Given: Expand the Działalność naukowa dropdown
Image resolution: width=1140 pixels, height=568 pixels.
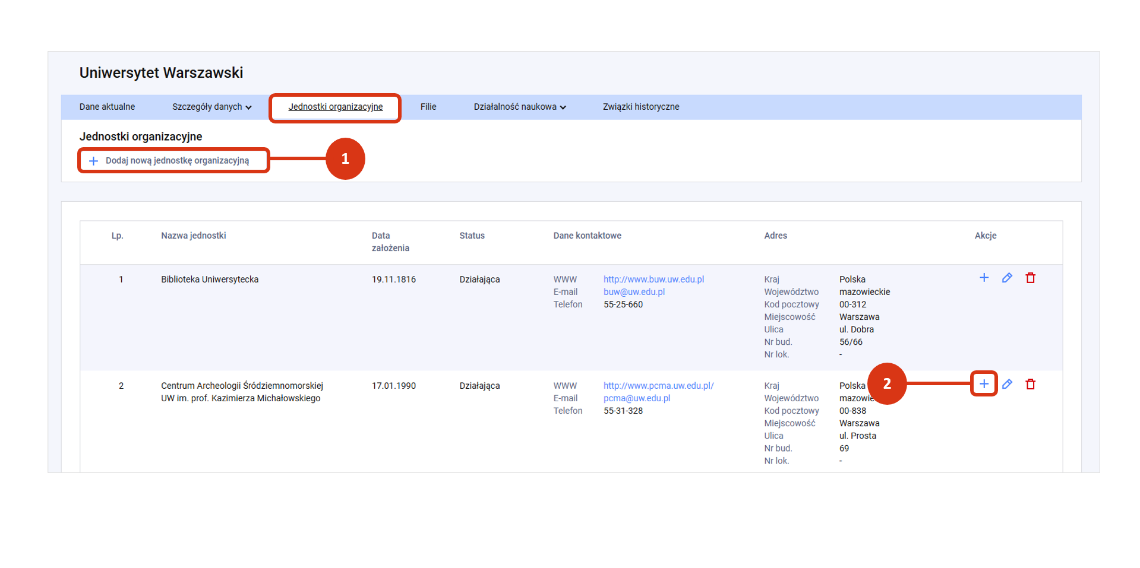Looking at the screenshot, I should [x=519, y=107].
